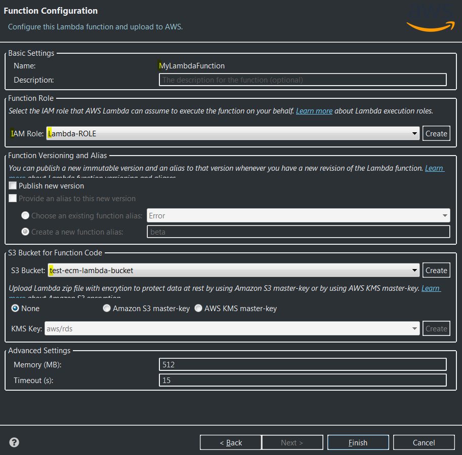
Task: Open Learn more link about S3 encryption
Action: click(x=431, y=288)
